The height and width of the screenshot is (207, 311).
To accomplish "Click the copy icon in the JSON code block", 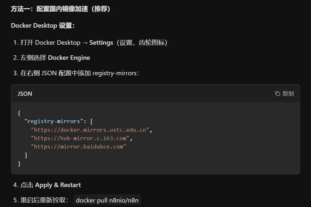I will pyautogui.click(x=278, y=94).
